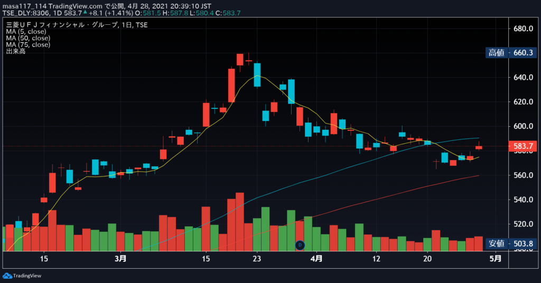
Task: Click the L:580.4 low value in header
Action: pyautogui.click(x=202, y=13)
